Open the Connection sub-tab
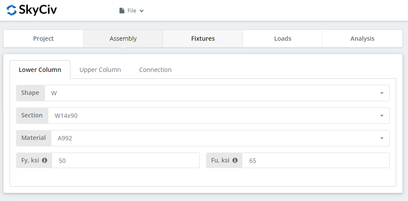The height and width of the screenshot is (201, 408). (x=156, y=70)
